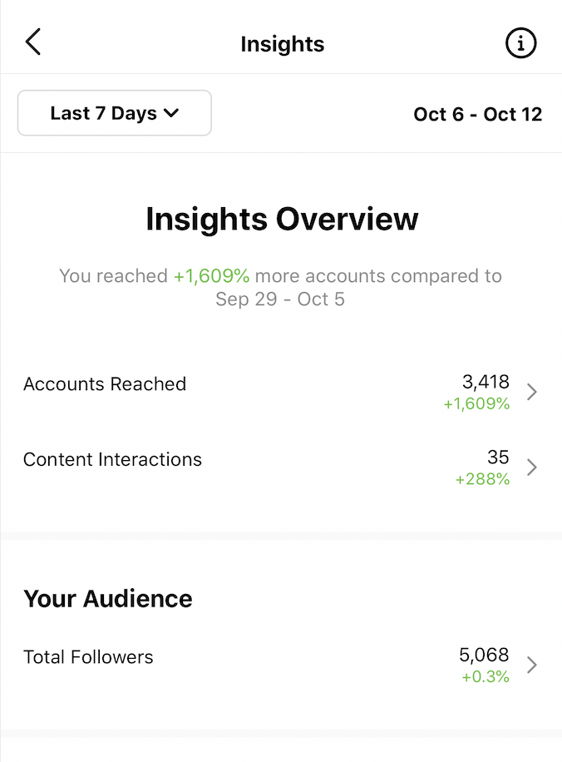Select the Total Followers row label
Viewport: 562px width, 762px height.
[x=88, y=657]
